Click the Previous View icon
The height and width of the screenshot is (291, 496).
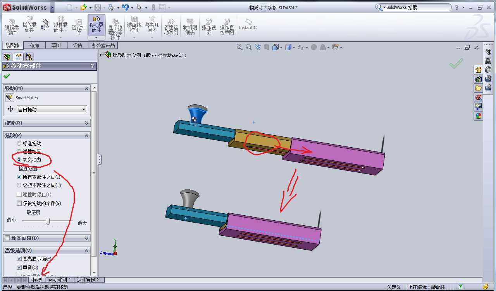pos(258,47)
